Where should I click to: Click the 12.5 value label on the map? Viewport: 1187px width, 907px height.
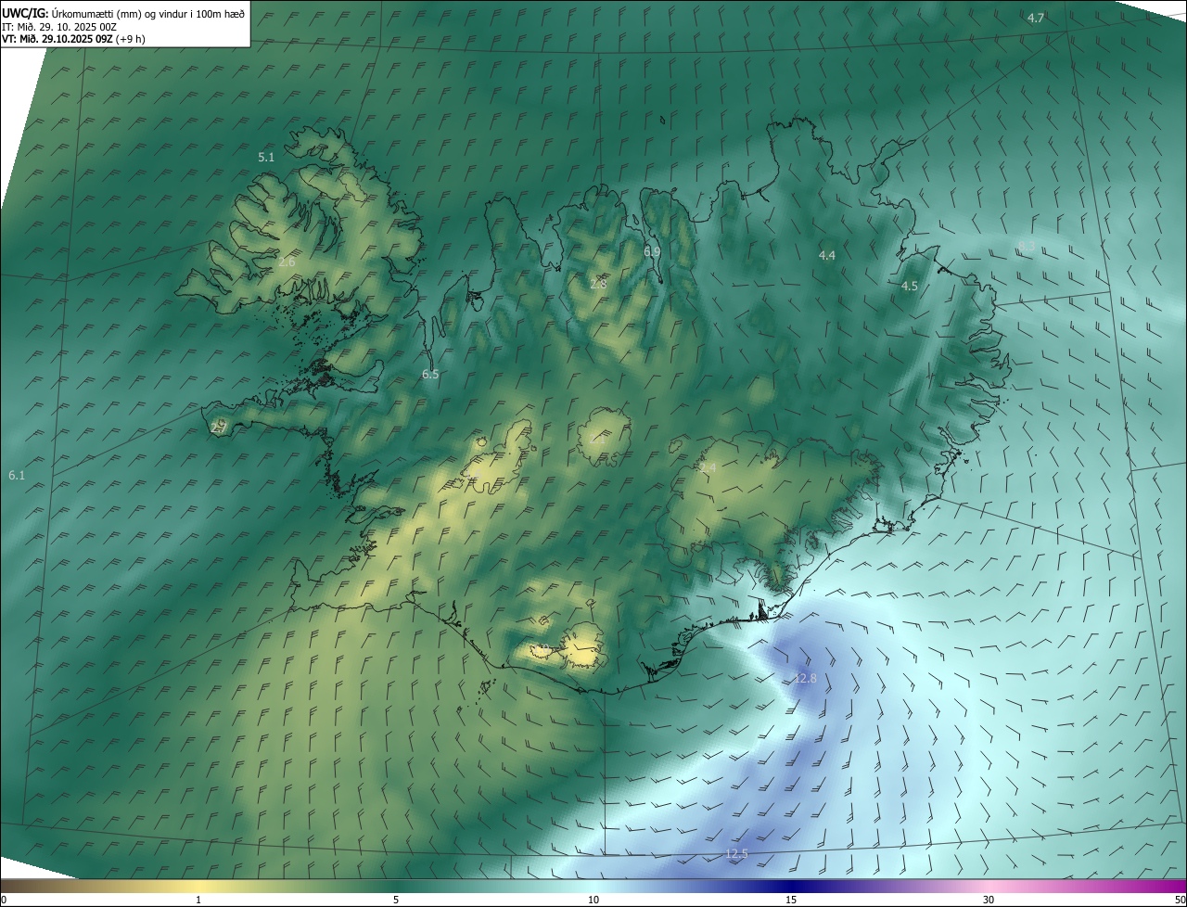tap(736, 854)
